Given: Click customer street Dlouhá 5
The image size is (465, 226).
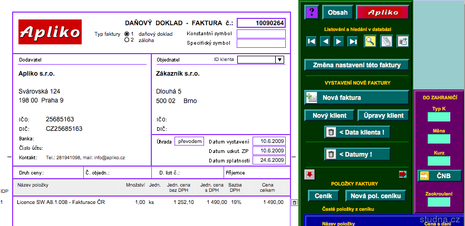Looking at the screenshot, I should (x=169, y=91).
